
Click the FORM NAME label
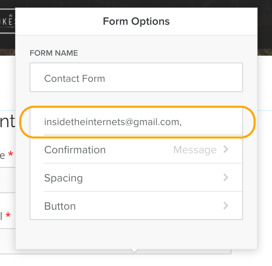(x=54, y=53)
